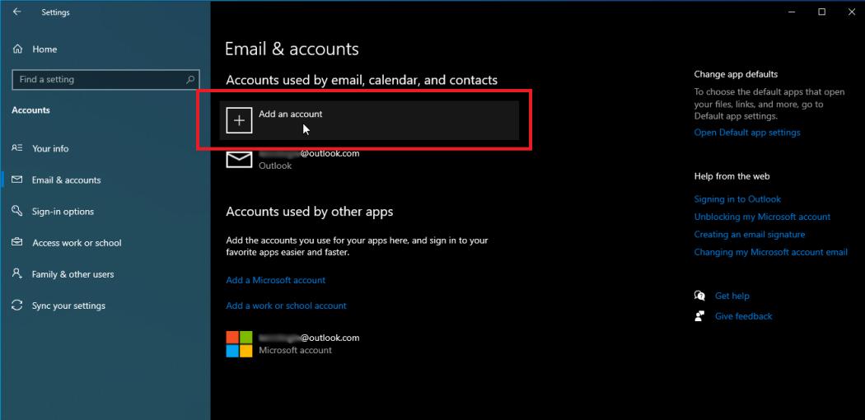The image size is (865, 420).
Task: Click Add a Microsoft account link
Action: [276, 280]
